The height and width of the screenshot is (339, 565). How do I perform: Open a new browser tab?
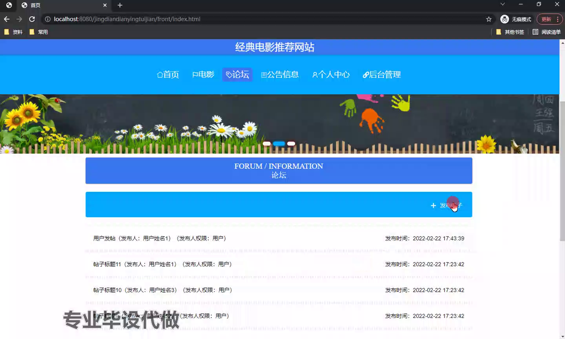120,5
